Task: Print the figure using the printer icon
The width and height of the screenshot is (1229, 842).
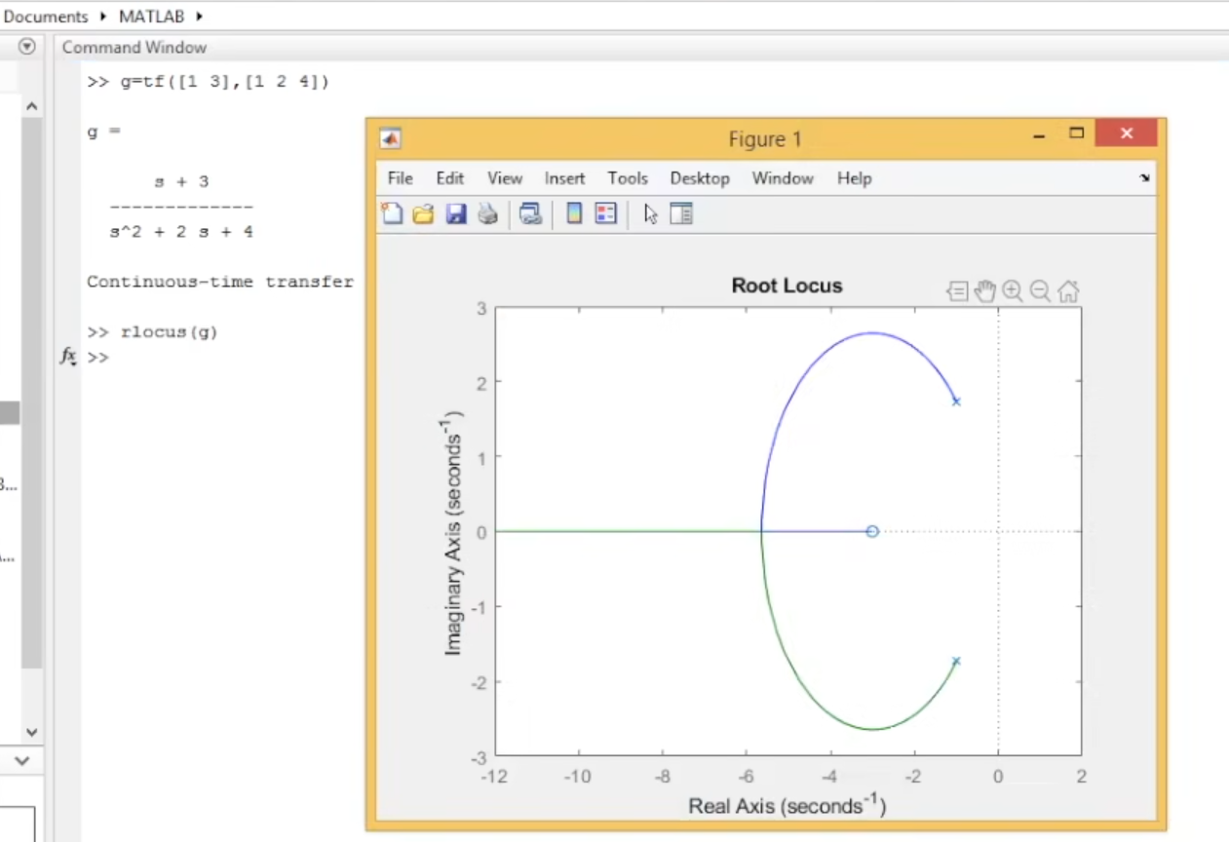Action: [x=487, y=213]
